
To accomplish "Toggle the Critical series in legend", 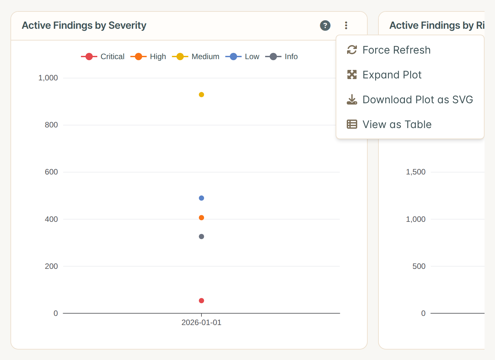I will 103,57.
